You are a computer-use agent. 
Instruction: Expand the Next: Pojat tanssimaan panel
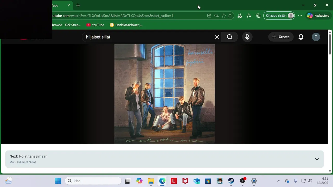click(x=317, y=159)
